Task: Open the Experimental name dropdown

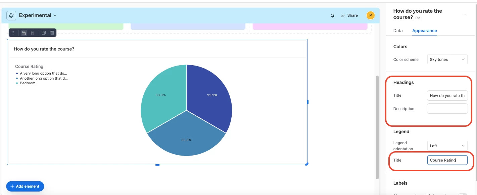Action: (38, 15)
